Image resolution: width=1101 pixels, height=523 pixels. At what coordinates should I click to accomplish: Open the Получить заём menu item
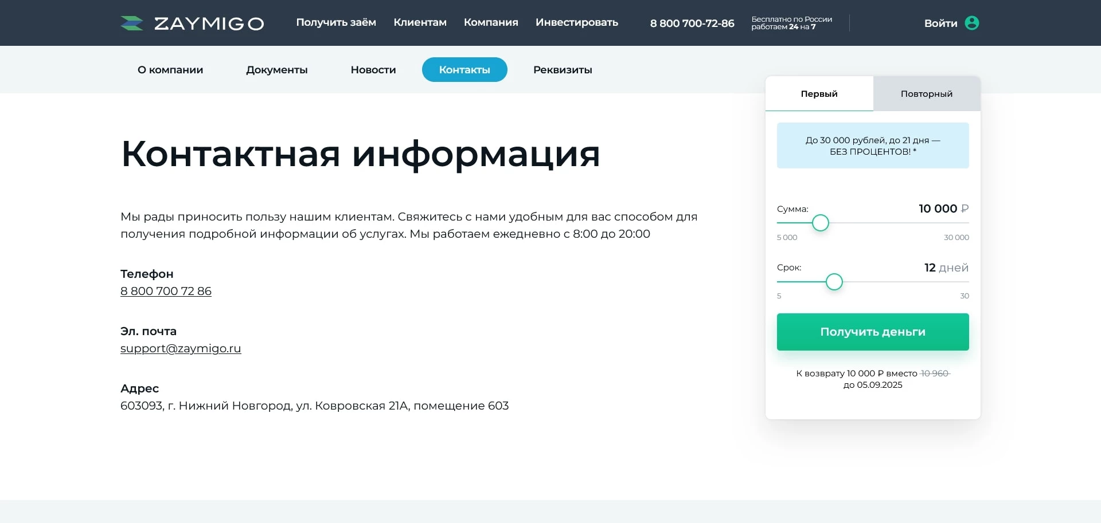pos(335,23)
